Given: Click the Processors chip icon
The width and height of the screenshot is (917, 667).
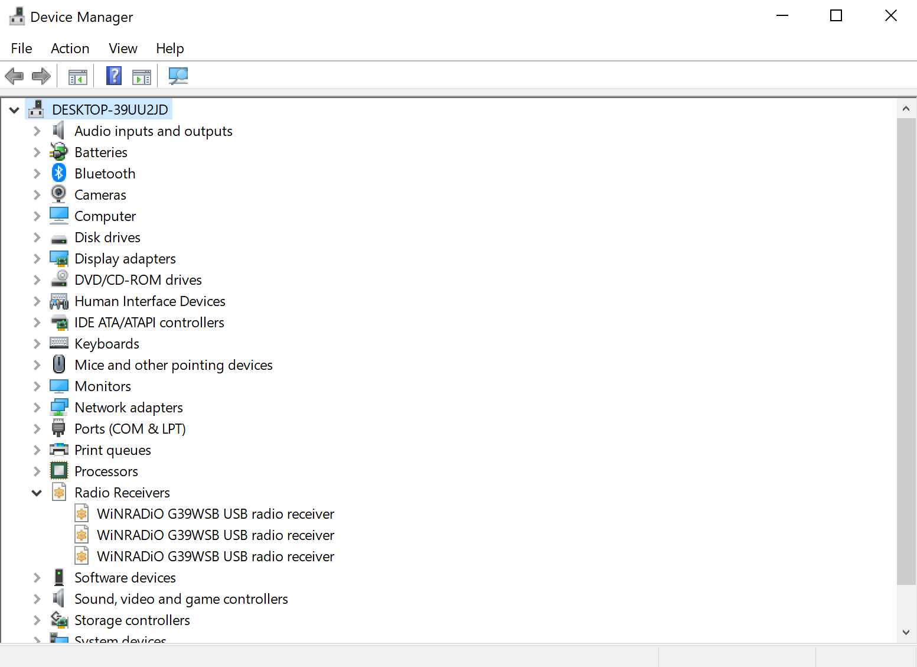Looking at the screenshot, I should [x=59, y=471].
